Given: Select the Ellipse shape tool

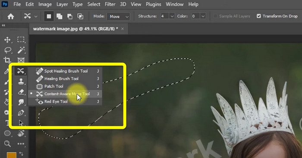Looking at the screenshot, I should [7, 133].
